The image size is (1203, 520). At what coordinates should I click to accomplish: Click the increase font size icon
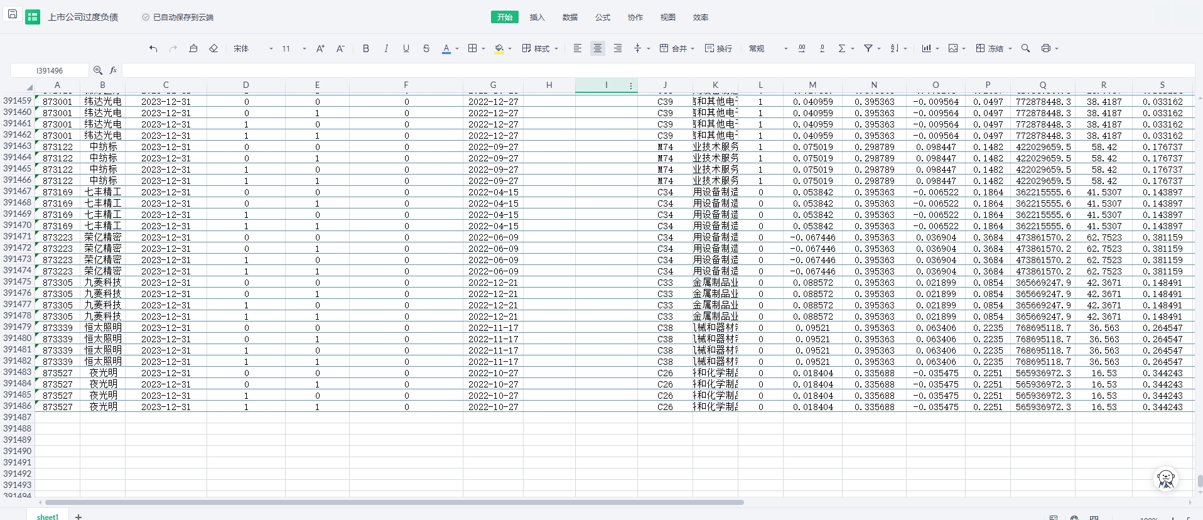320,48
